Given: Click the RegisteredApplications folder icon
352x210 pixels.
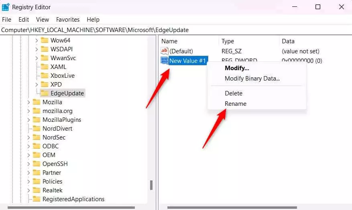Looking at the screenshot, I should pyautogui.click(x=37, y=199).
